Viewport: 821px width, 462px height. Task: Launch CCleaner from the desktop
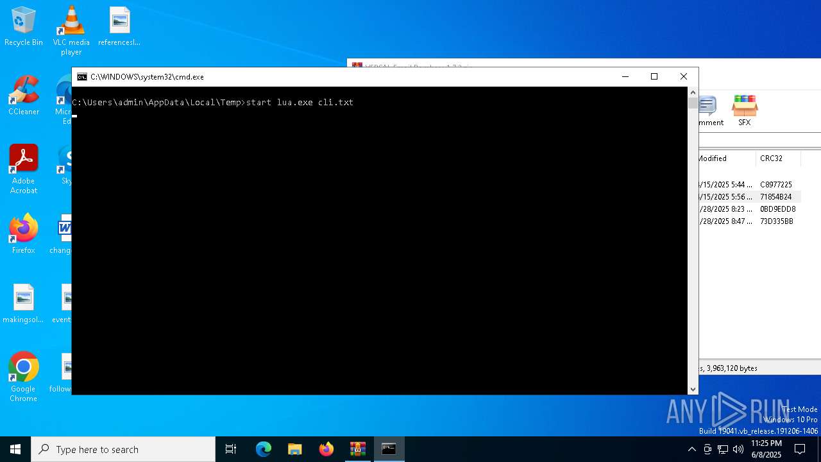tap(24, 96)
